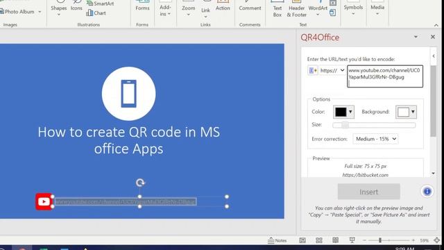Screen dimensions: 444x250
Task: Open the Background color dropdown arrow
Action: click(413, 112)
